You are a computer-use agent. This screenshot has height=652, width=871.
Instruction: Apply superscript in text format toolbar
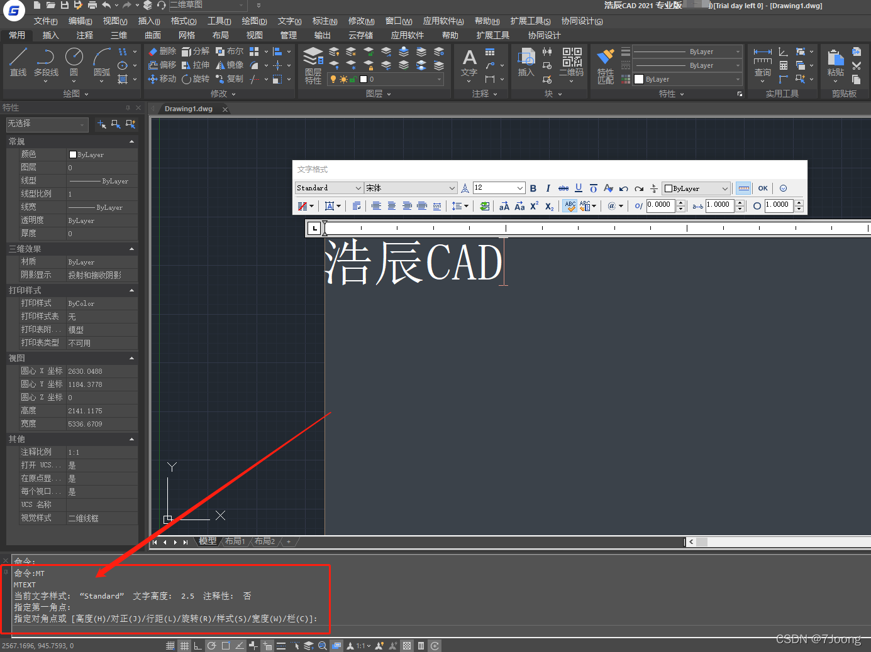tap(534, 206)
